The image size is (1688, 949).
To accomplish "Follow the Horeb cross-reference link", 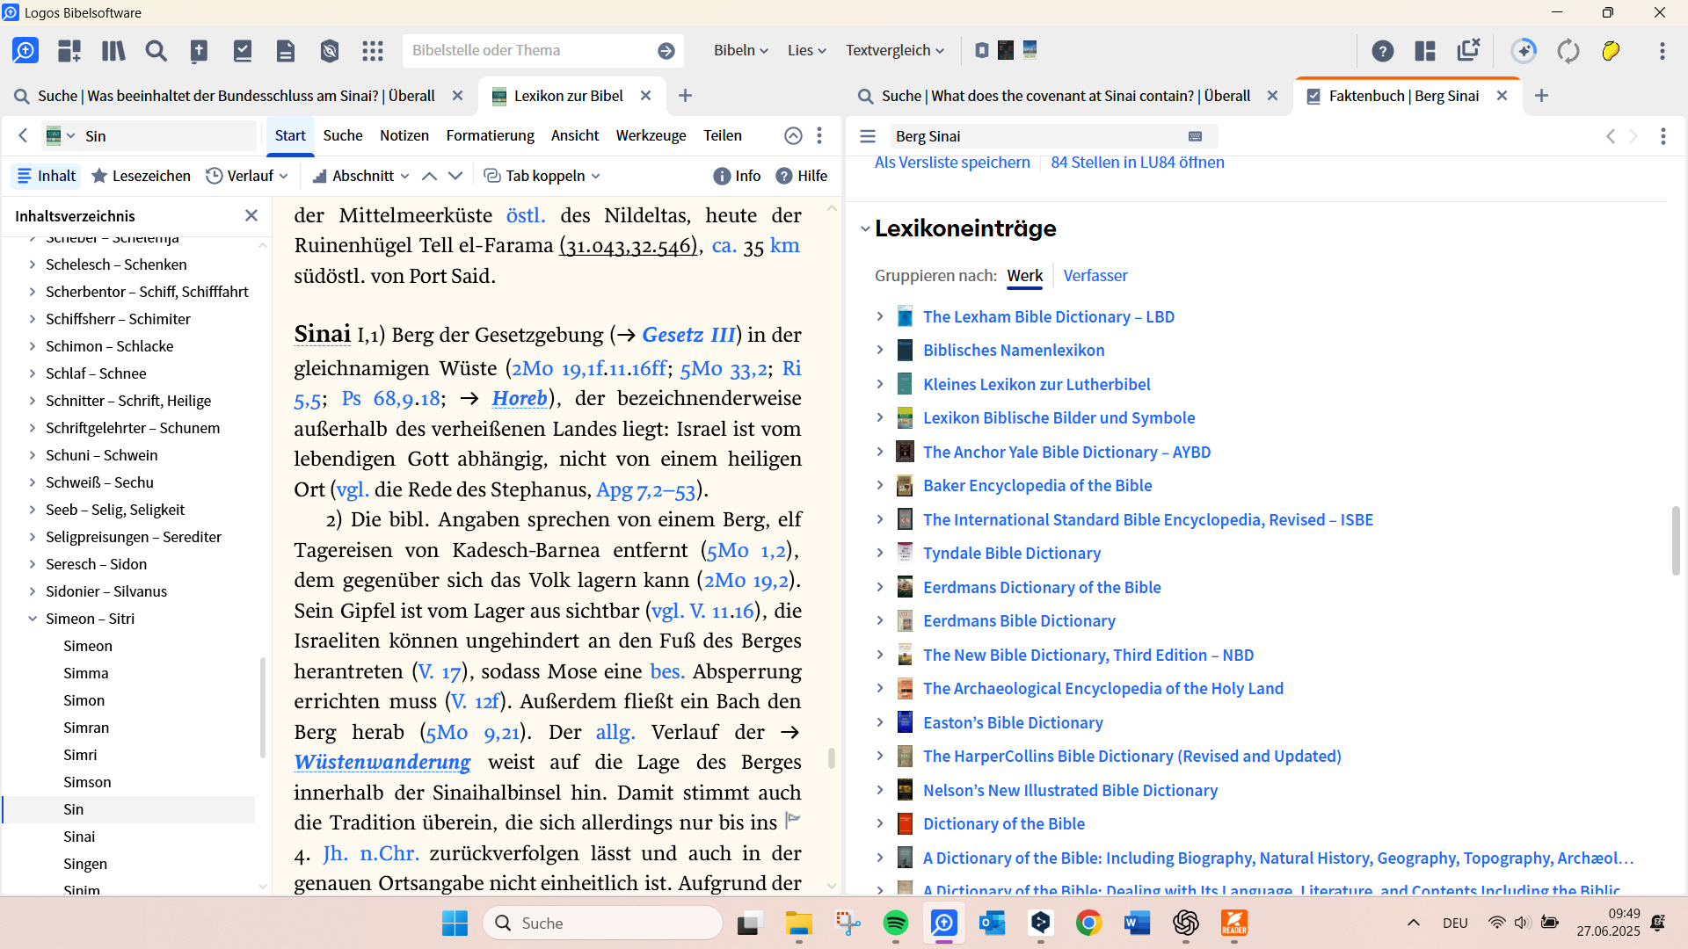I will tap(520, 399).
